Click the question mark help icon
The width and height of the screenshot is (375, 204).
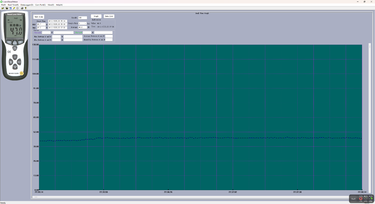point(26,8)
